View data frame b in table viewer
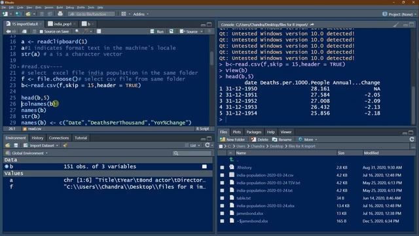Image resolution: width=419 pixels, height=236 pixels. point(204,167)
